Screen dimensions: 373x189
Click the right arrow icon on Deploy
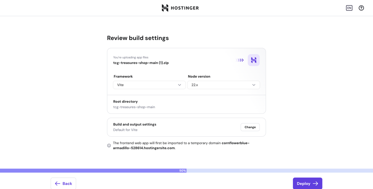pos(315,184)
